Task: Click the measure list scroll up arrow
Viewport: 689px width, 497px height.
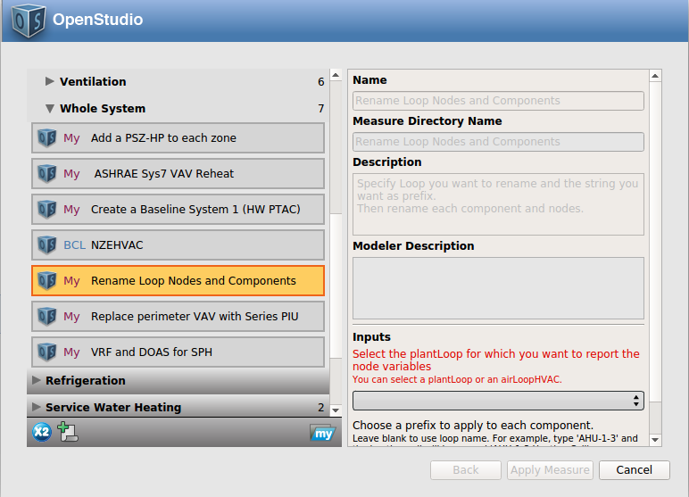Action: click(x=336, y=75)
